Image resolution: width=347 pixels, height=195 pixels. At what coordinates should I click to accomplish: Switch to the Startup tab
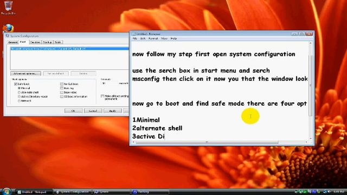click(x=47, y=42)
